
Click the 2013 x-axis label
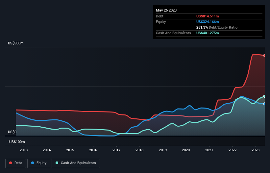(x=24, y=150)
